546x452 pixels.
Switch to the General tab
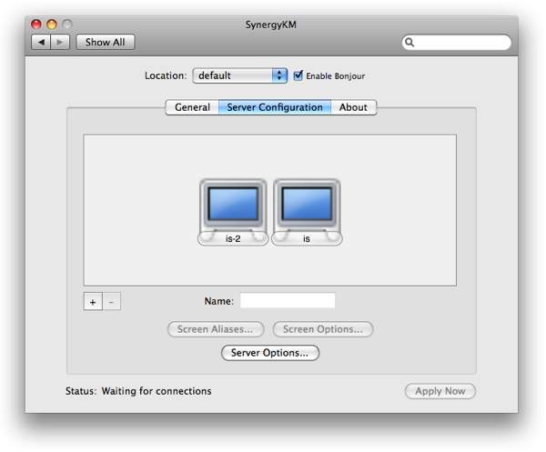click(x=192, y=107)
